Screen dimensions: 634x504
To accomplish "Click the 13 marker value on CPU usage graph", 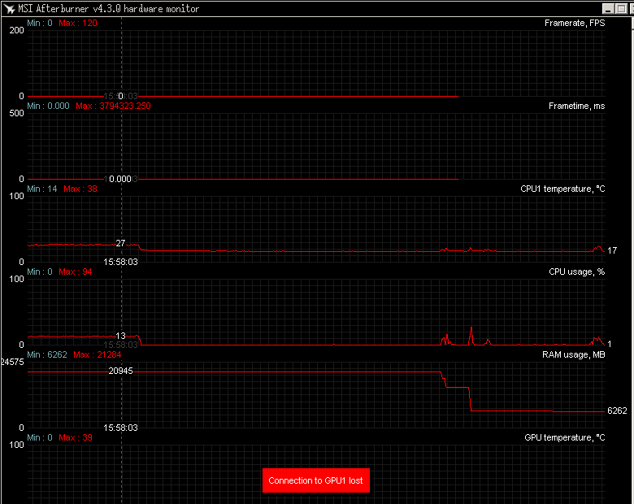I will pos(120,336).
